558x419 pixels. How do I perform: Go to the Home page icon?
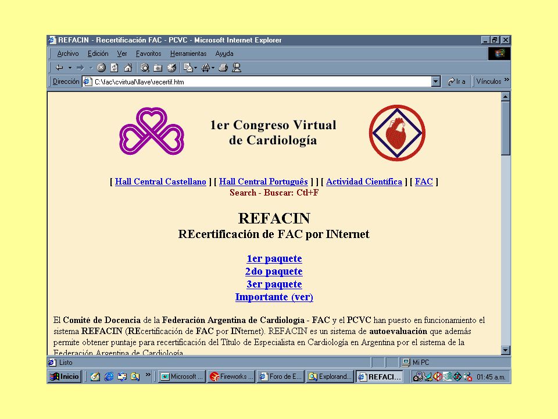128,68
